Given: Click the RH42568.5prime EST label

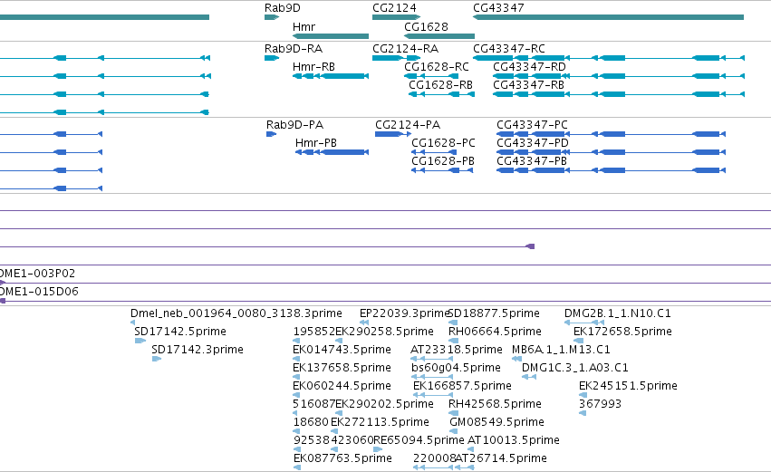Looking at the screenshot, I should coord(495,404).
